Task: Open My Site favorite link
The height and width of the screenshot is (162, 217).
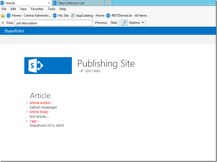Action: click(x=61, y=16)
